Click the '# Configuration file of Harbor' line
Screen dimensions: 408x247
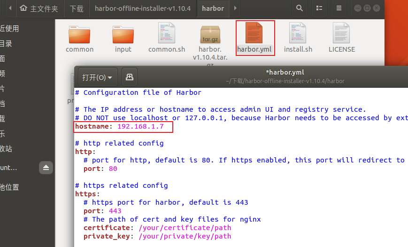coord(138,93)
